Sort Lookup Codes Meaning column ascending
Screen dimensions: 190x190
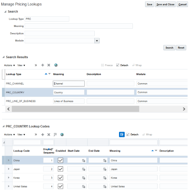[152, 151]
